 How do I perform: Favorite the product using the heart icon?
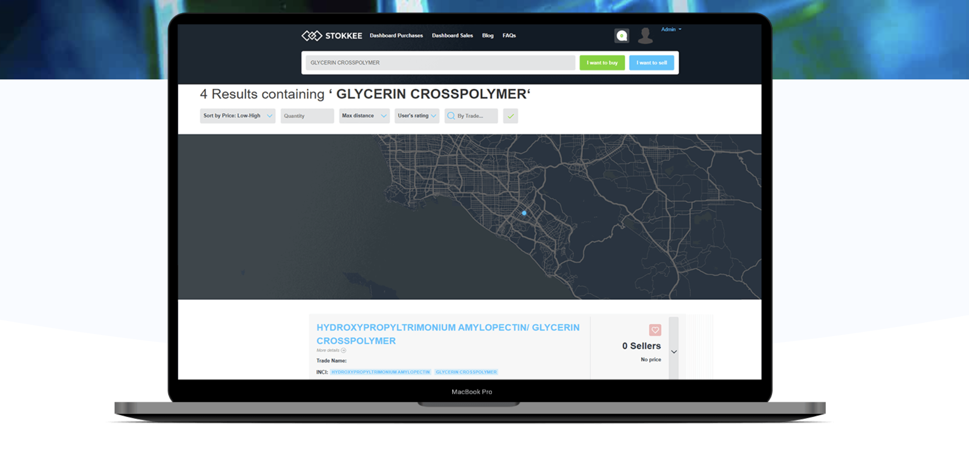point(655,330)
